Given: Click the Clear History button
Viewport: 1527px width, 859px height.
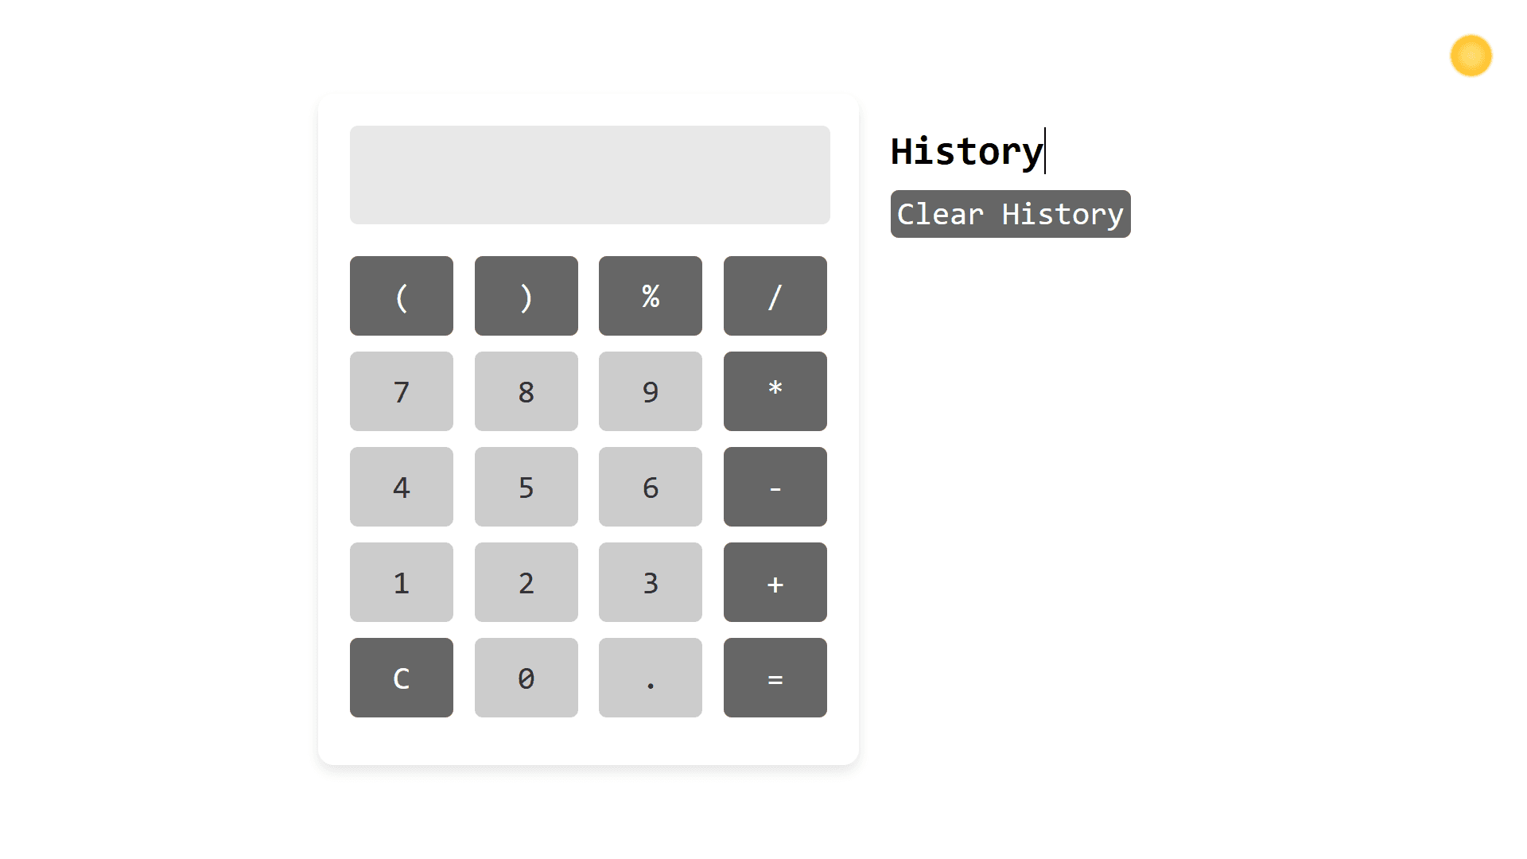Looking at the screenshot, I should 1010,214.
